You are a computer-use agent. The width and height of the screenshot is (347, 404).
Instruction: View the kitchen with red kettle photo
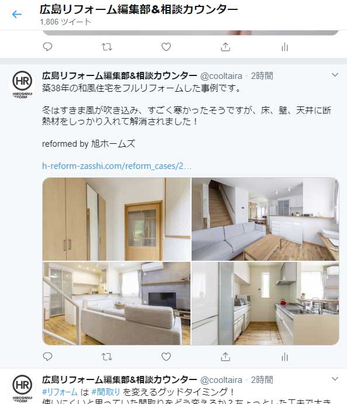(265, 303)
